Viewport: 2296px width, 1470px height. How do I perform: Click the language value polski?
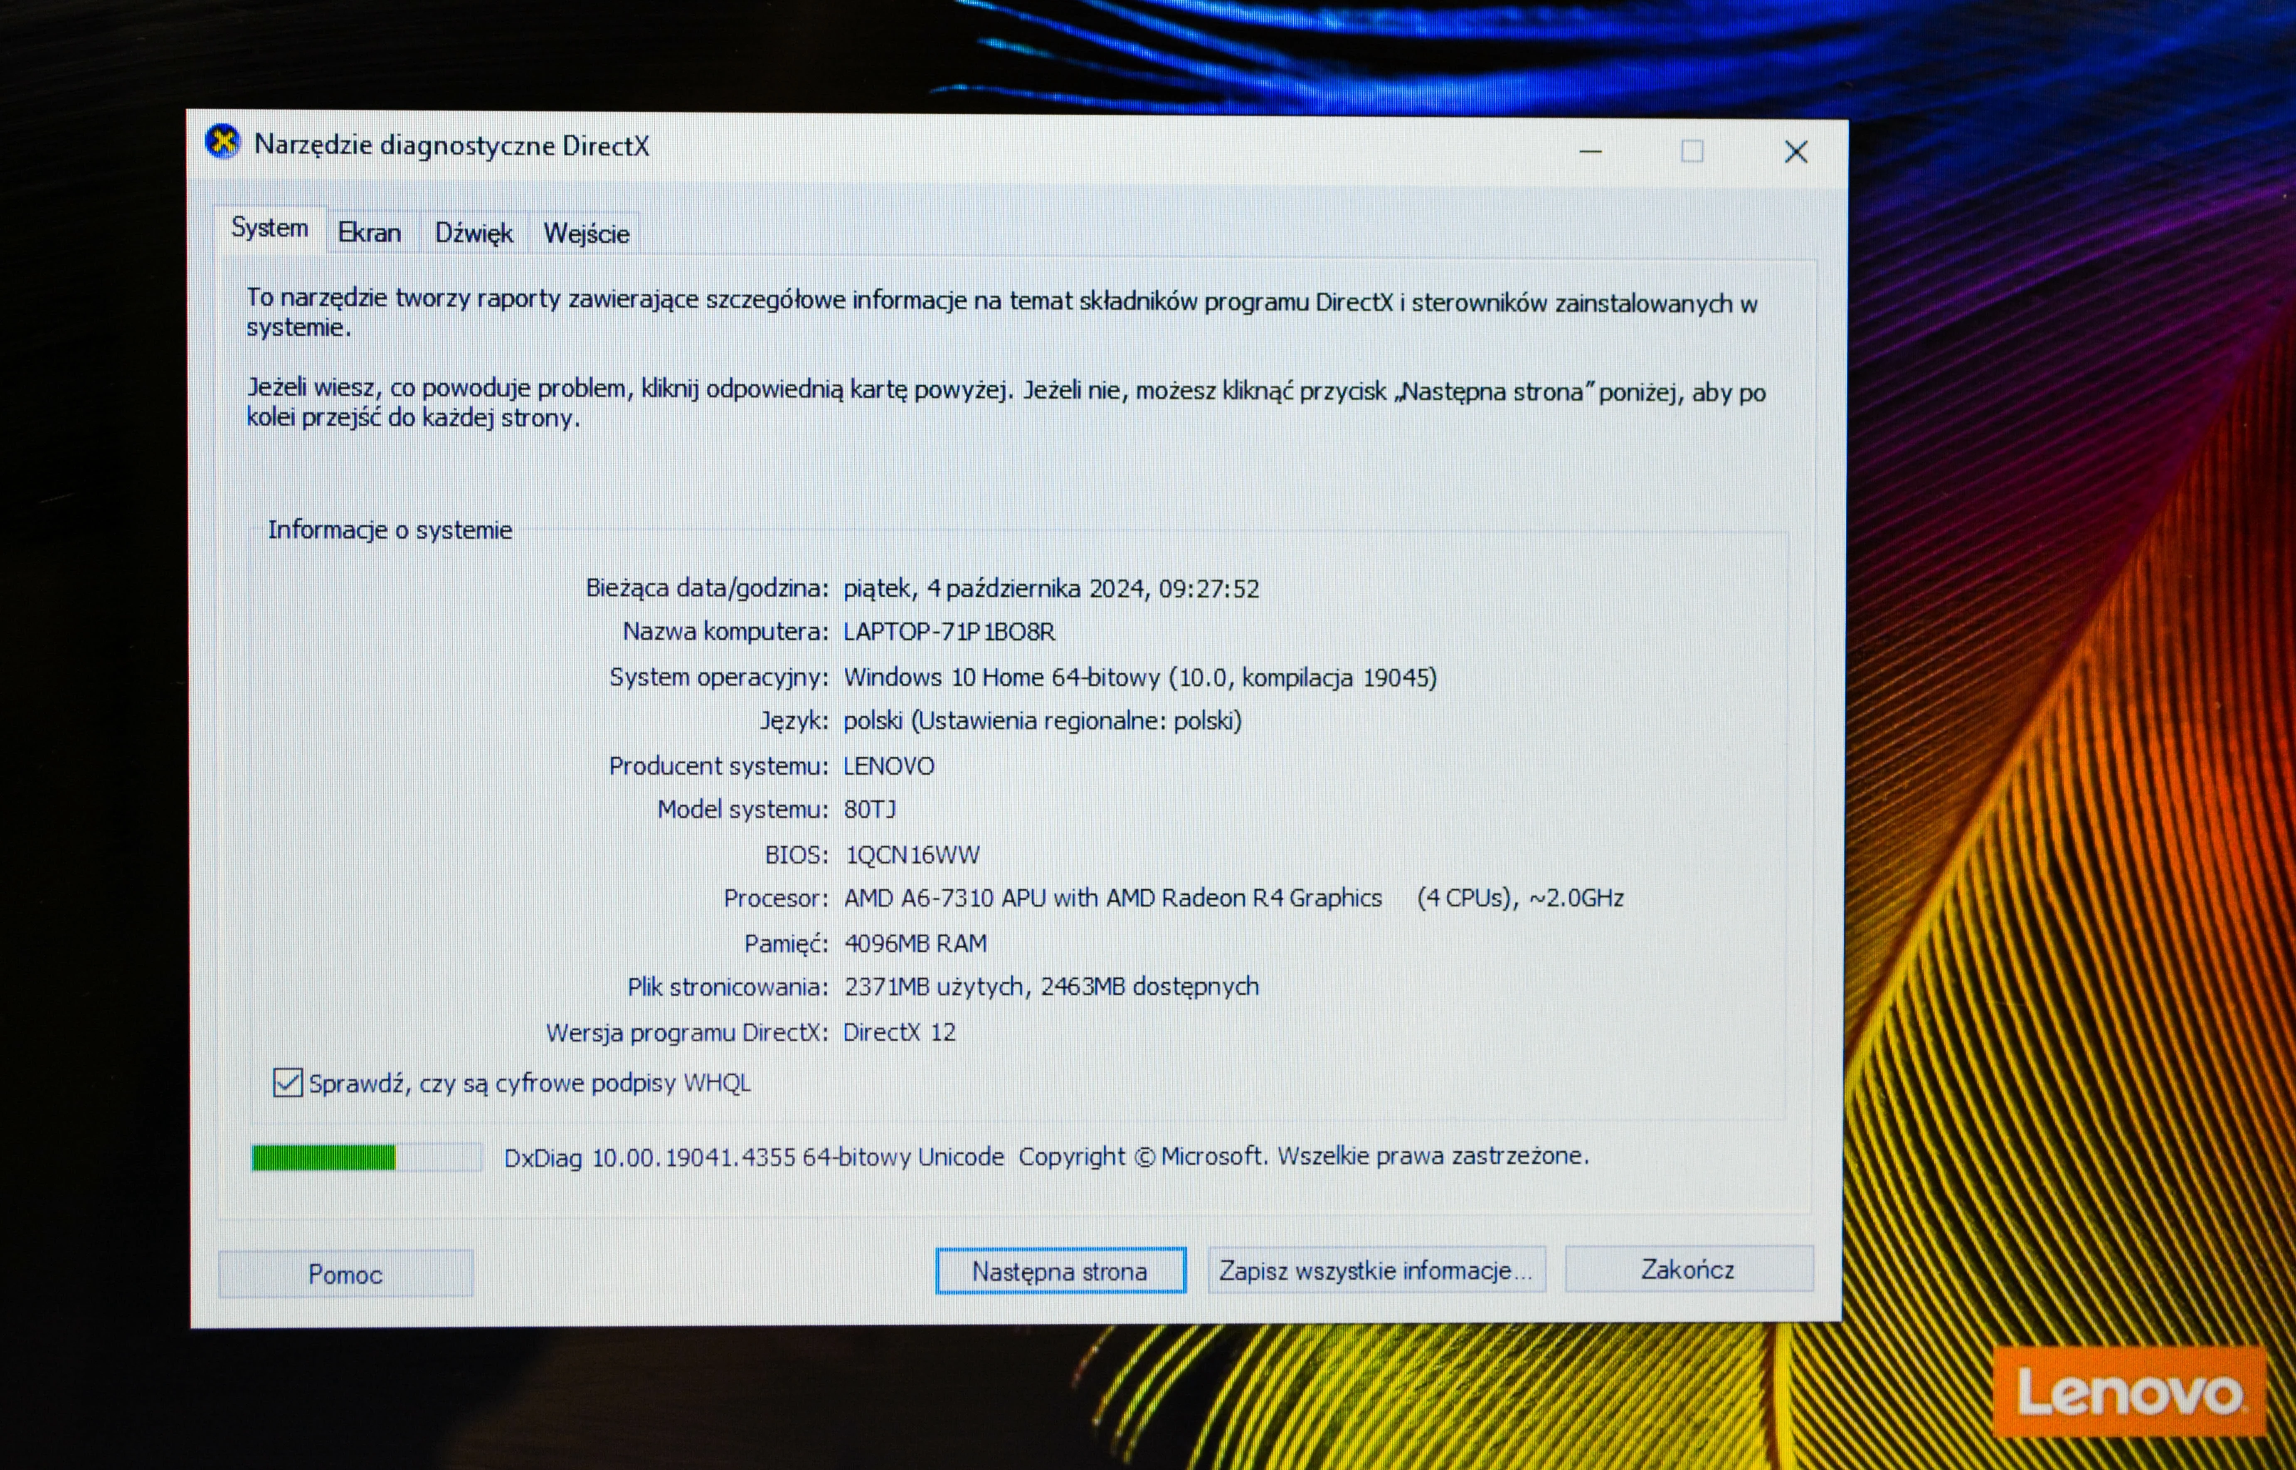[1043, 721]
